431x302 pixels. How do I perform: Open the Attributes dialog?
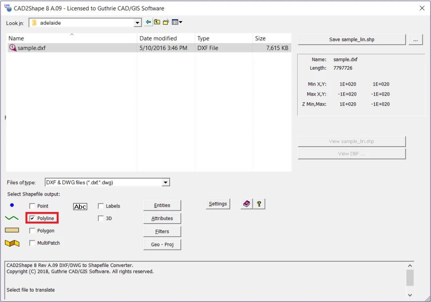tap(162, 218)
